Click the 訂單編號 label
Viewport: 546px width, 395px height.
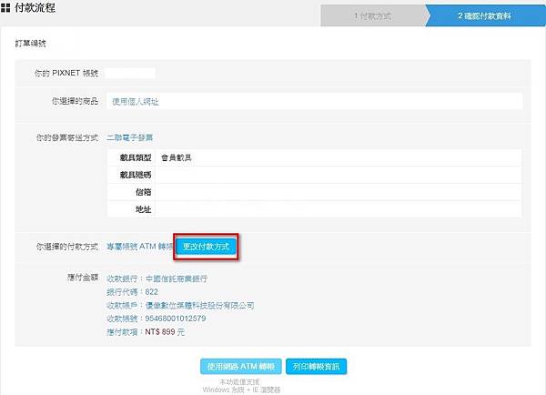[30, 44]
